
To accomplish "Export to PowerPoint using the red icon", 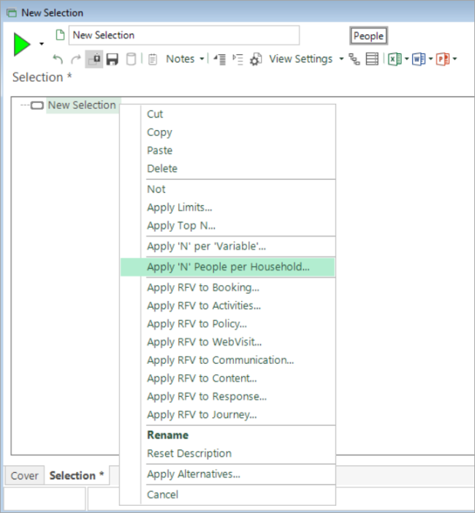I will (443, 59).
